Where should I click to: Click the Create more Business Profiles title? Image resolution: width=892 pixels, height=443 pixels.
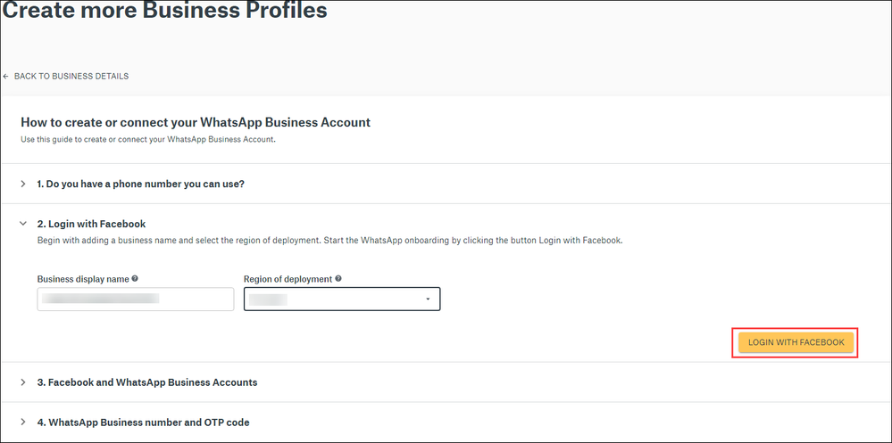pyautogui.click(x=165, y=10)
